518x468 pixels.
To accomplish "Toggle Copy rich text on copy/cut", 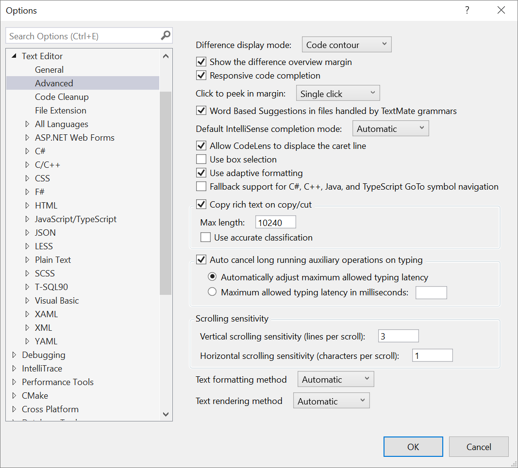I will [x=201, y=204].
